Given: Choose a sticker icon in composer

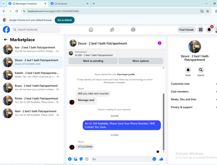Looking at the screenshot, I should (81, 159).
